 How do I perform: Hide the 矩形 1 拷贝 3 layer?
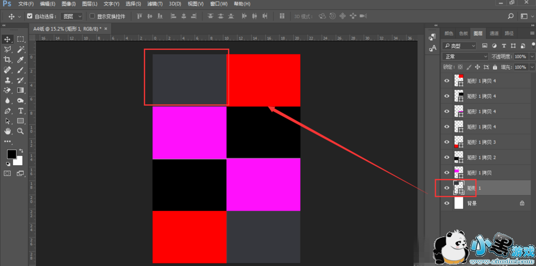[446, 142]
